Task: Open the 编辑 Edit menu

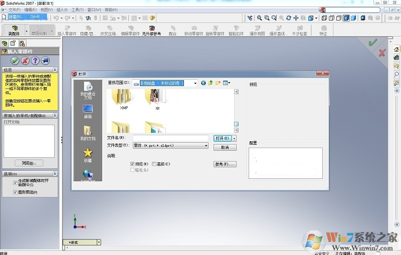Action: tap(31, 10)
